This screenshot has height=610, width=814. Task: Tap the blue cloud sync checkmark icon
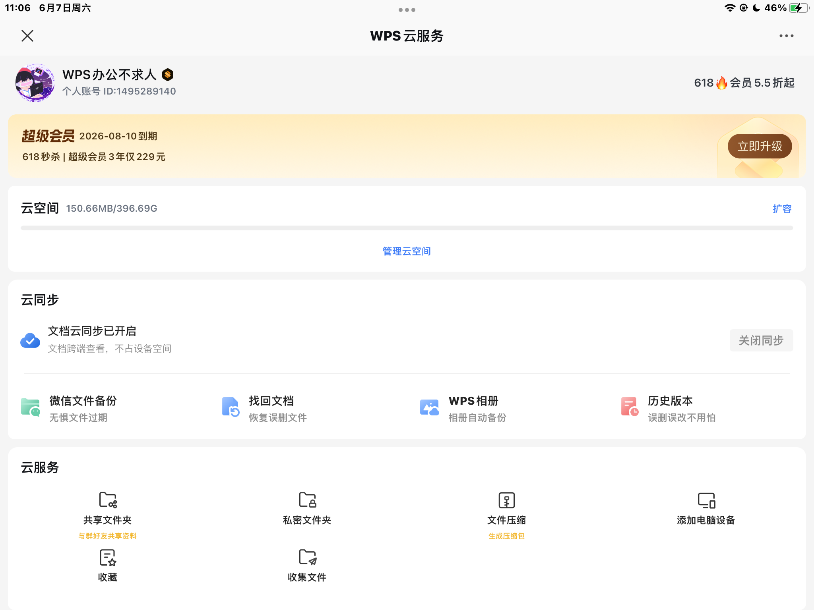[30, 340]
